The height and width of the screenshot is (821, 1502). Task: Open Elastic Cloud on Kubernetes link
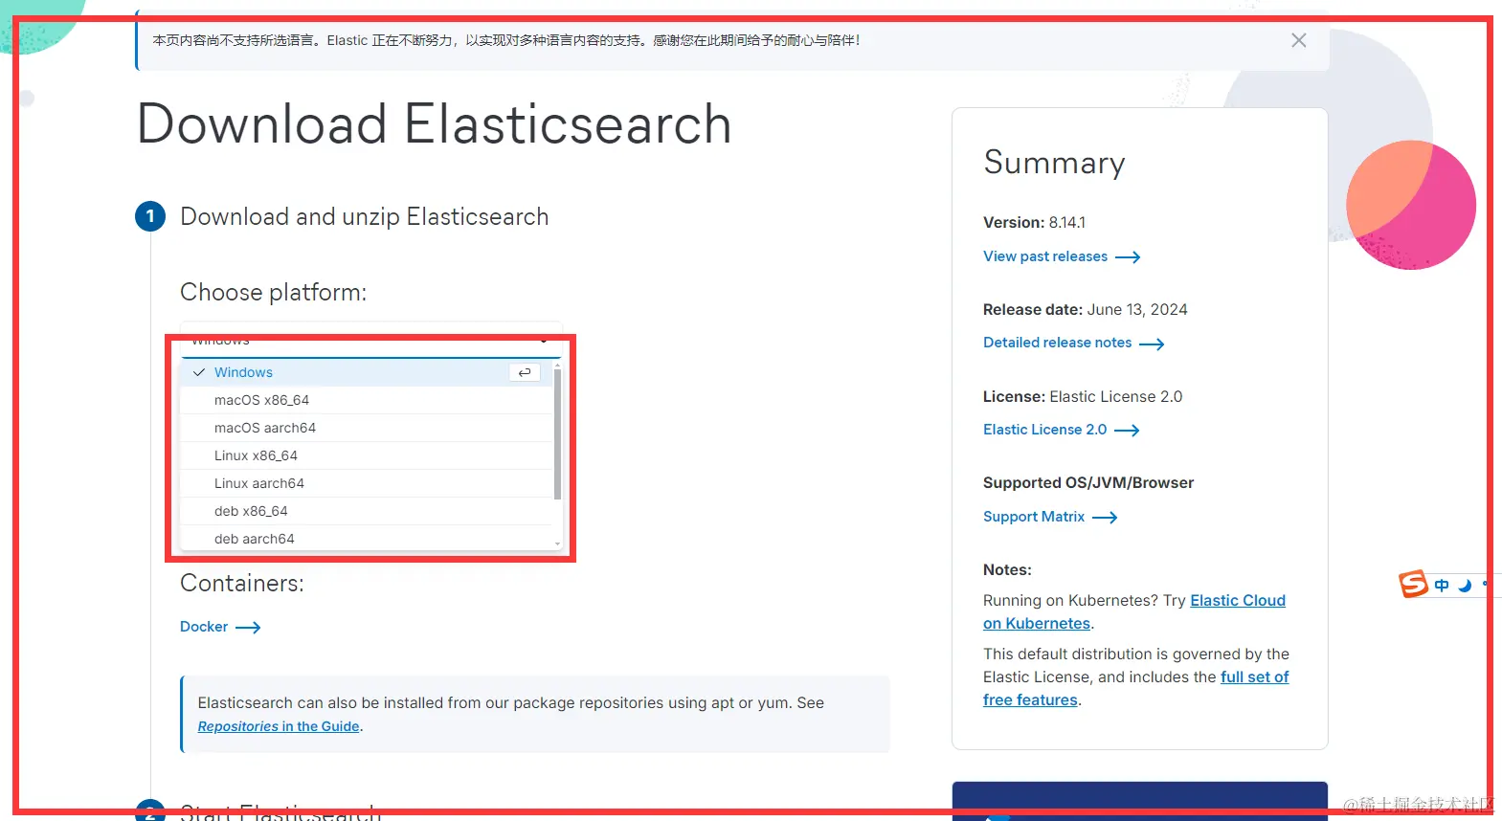tap(1238, 601)
